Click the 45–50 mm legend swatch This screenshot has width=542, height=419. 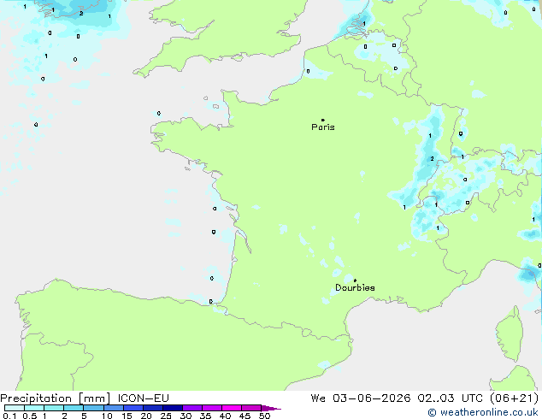[x=251, y=408]
